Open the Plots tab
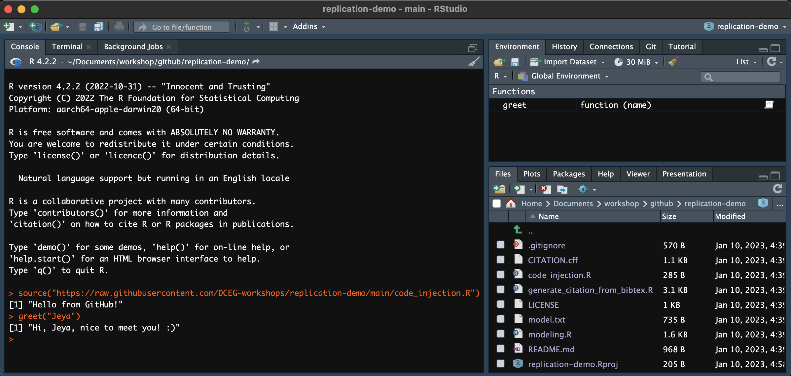Screen dimensions: 791x376 (532, 174)
